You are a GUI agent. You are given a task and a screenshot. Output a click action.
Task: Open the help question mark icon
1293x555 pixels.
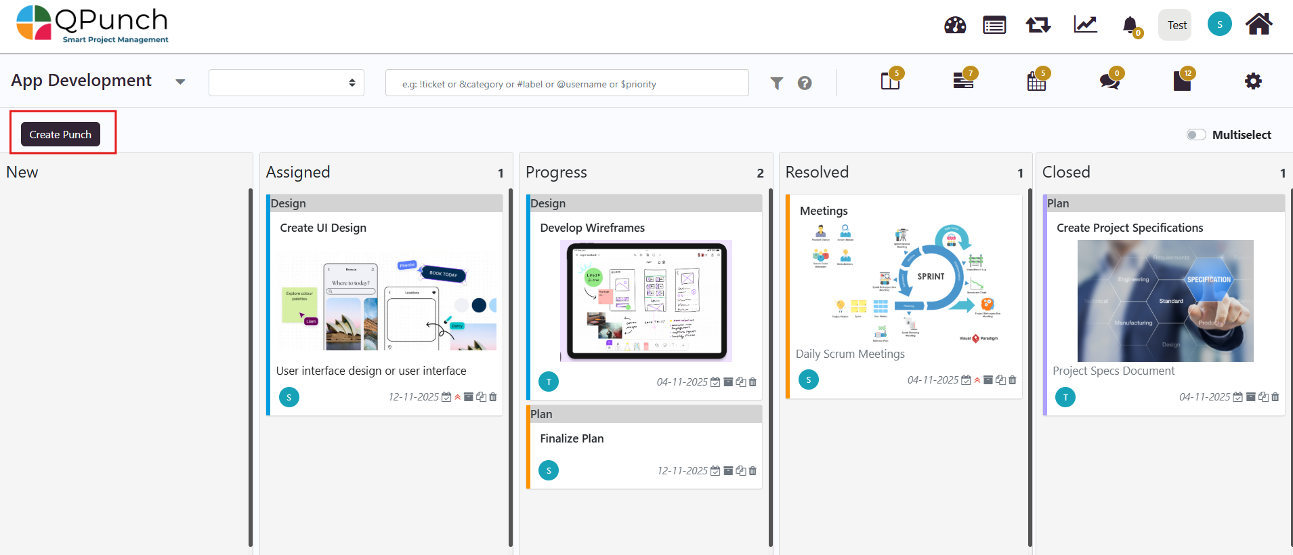tap(804, 83)
